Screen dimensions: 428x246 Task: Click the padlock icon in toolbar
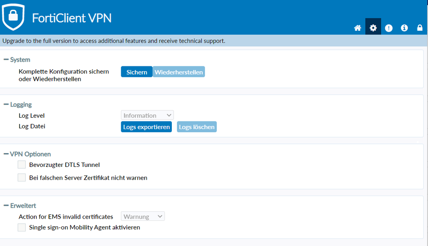click(x=420, y=28)
